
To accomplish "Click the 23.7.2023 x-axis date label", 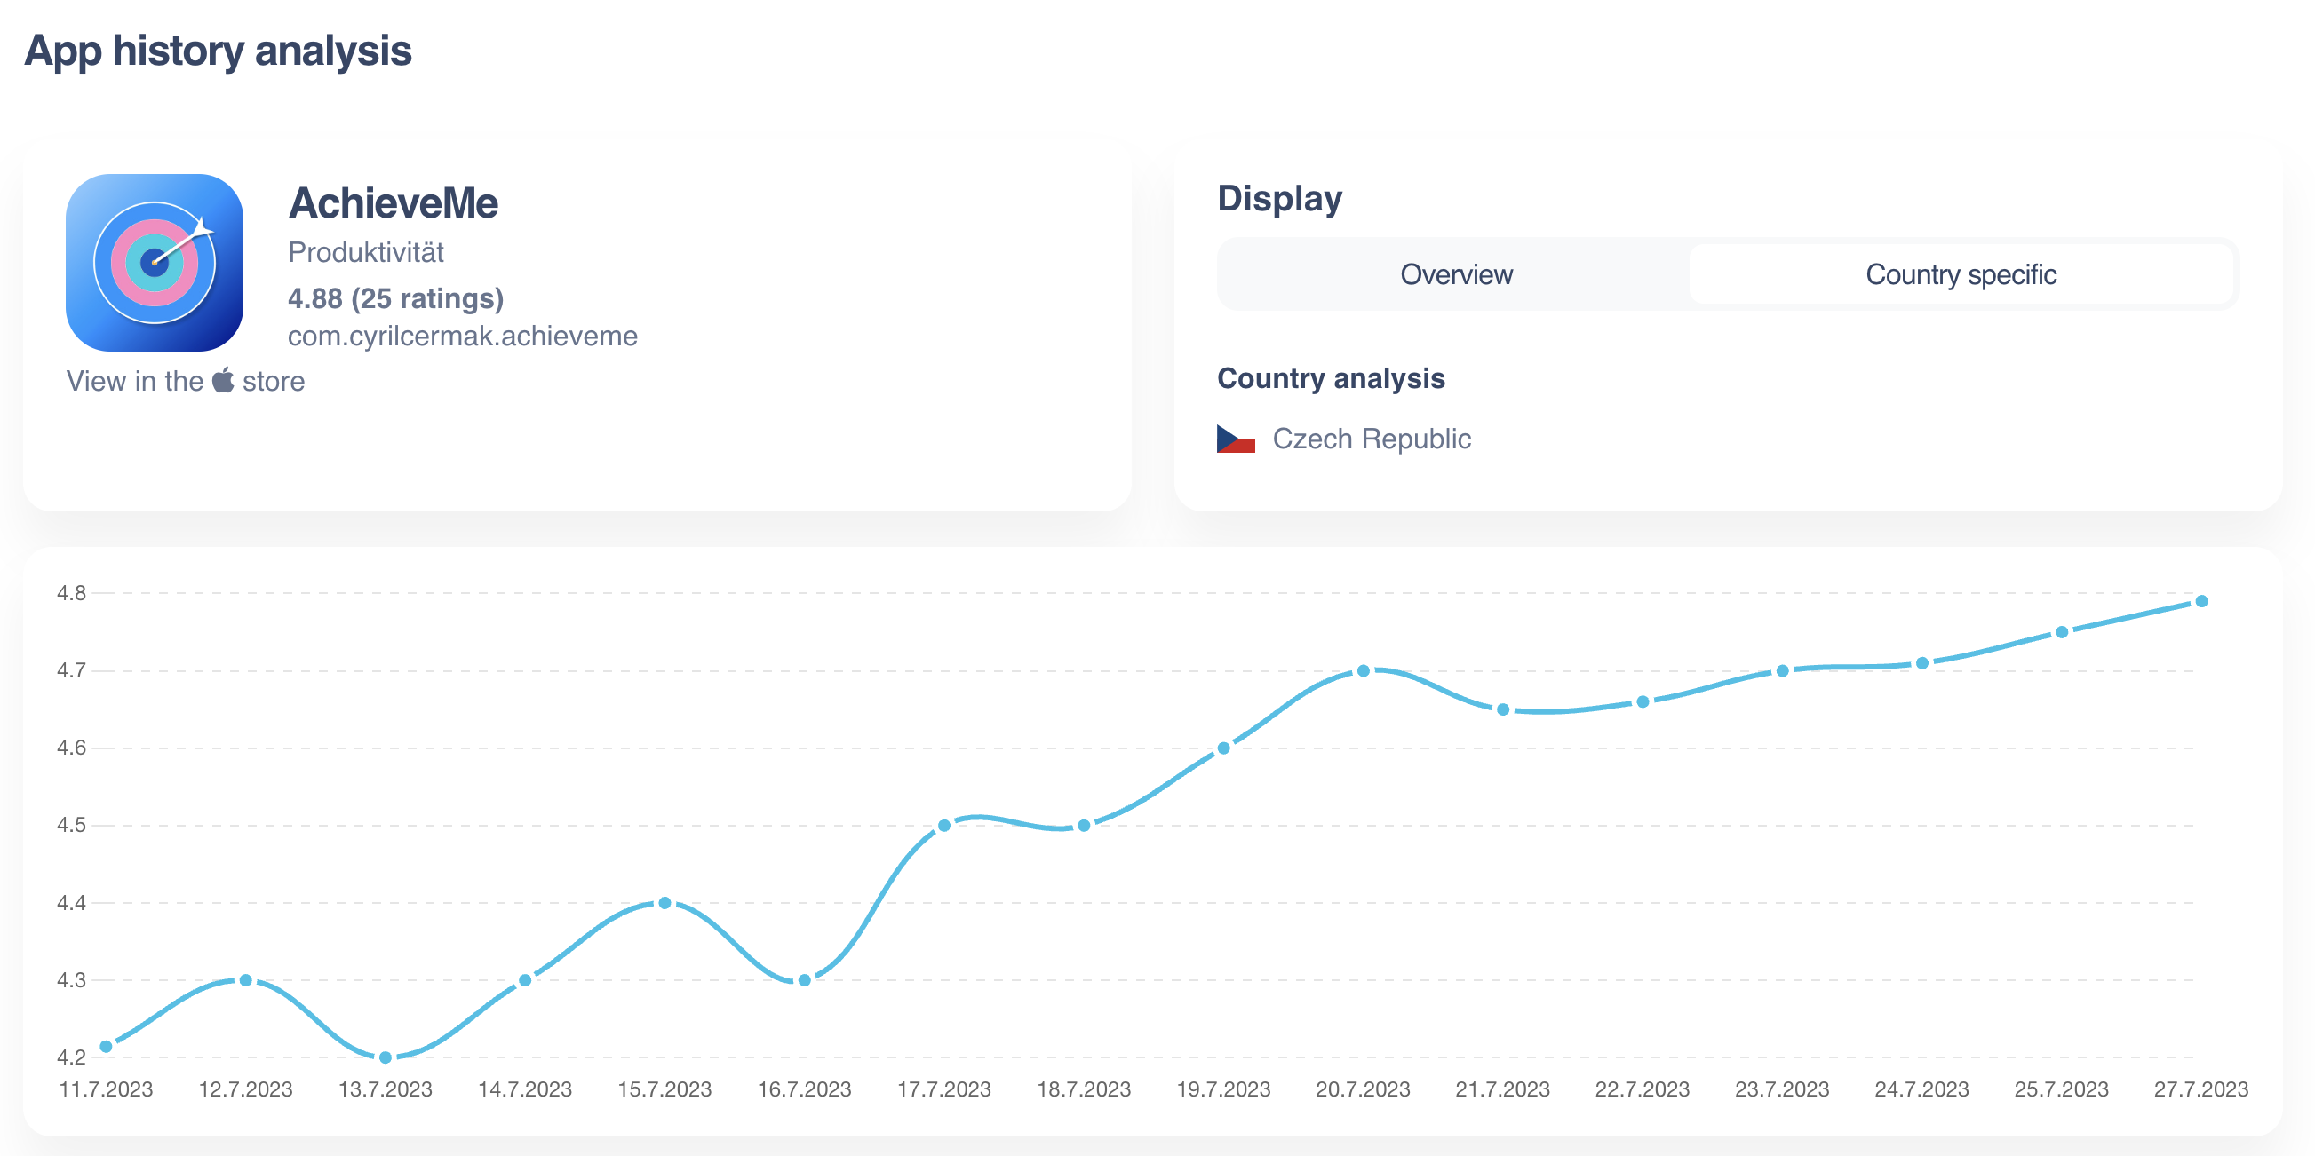I will coord(1782,1089).
